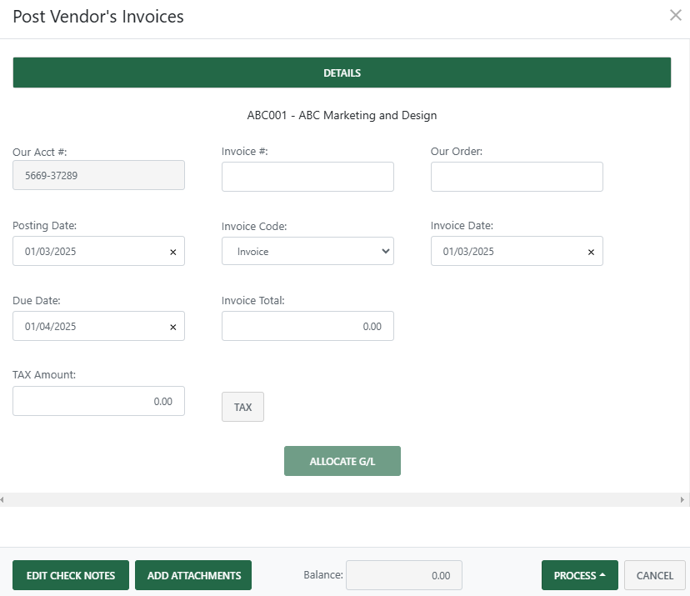Select the Invoice Total amount field
This screenshot has width=690, height=596.
tap(307, 326)
